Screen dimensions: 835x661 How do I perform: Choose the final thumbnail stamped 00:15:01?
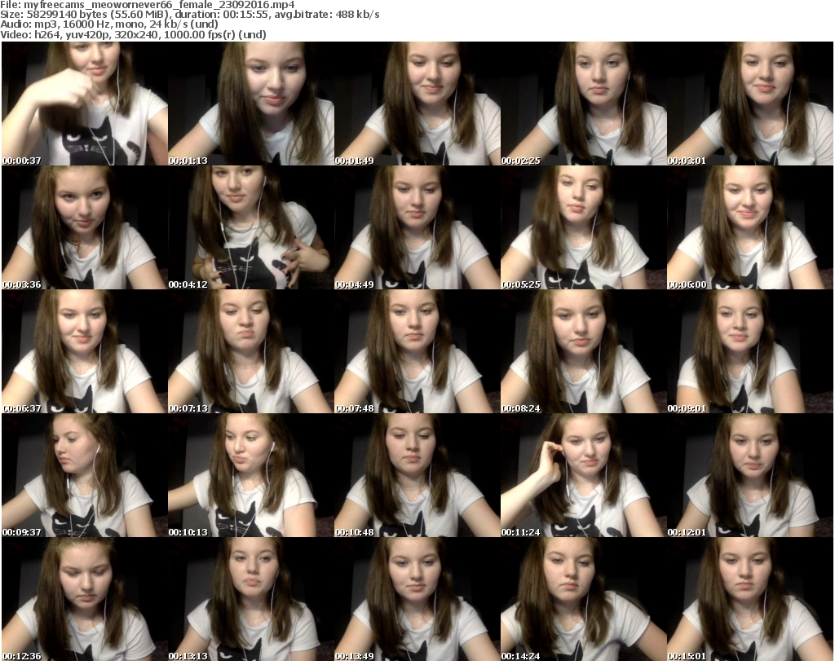750,599
